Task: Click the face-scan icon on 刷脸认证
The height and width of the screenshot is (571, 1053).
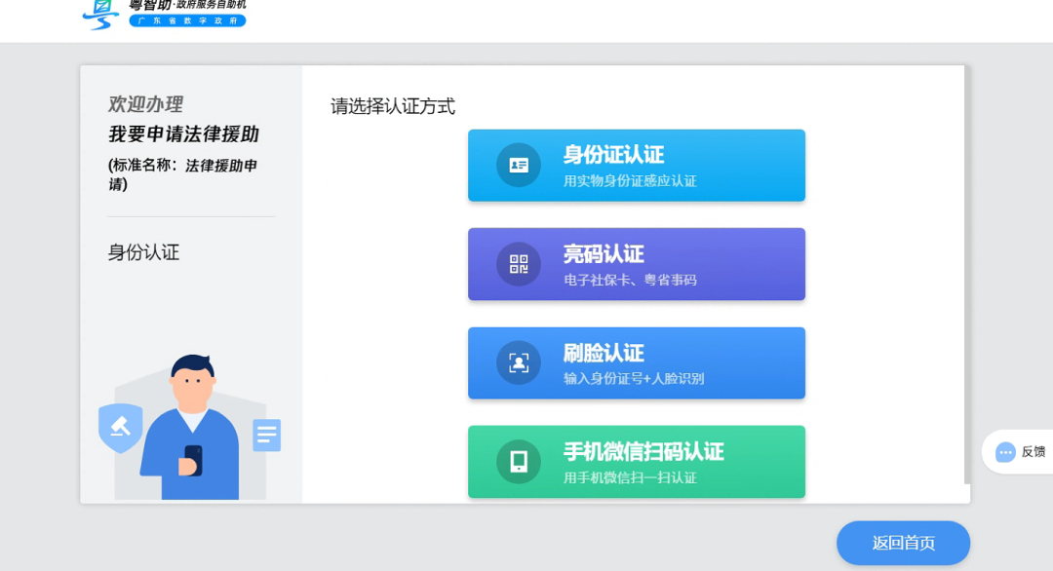Action: point(518,362)
